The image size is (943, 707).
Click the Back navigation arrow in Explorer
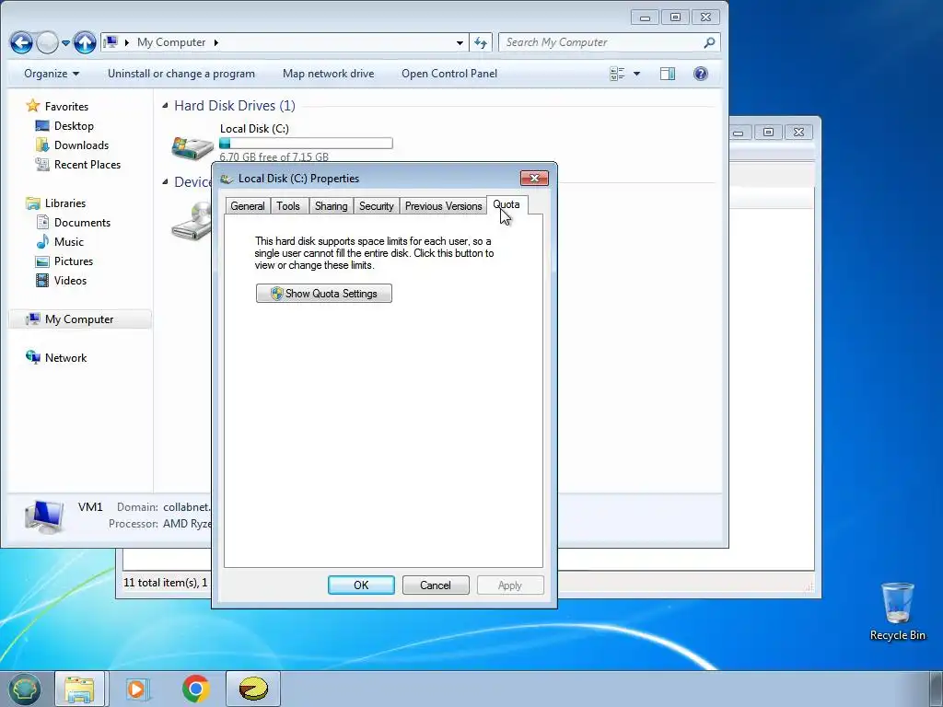[x=22, y=42]
